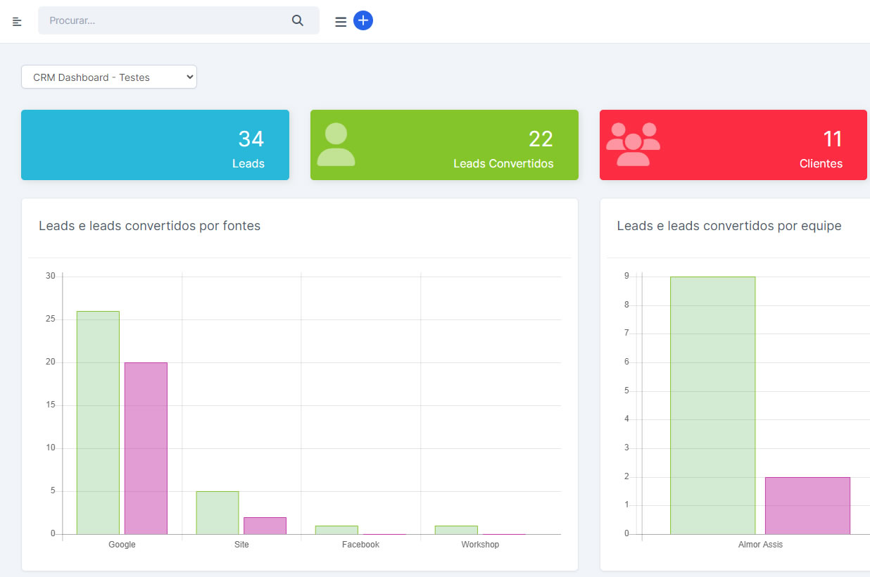Viewport: 870px width, 577px height.
Task: Click the green Site leads bar
Action: [x=217, y=513]
